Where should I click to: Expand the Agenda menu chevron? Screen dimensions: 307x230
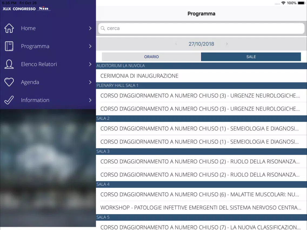pyautogui.click(x=90, y=82)
